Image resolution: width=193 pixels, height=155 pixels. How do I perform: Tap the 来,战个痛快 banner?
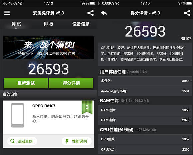tap(48, 48)
